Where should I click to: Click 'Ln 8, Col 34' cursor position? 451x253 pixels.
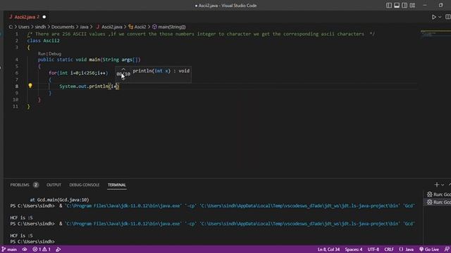tap(328, 249)
